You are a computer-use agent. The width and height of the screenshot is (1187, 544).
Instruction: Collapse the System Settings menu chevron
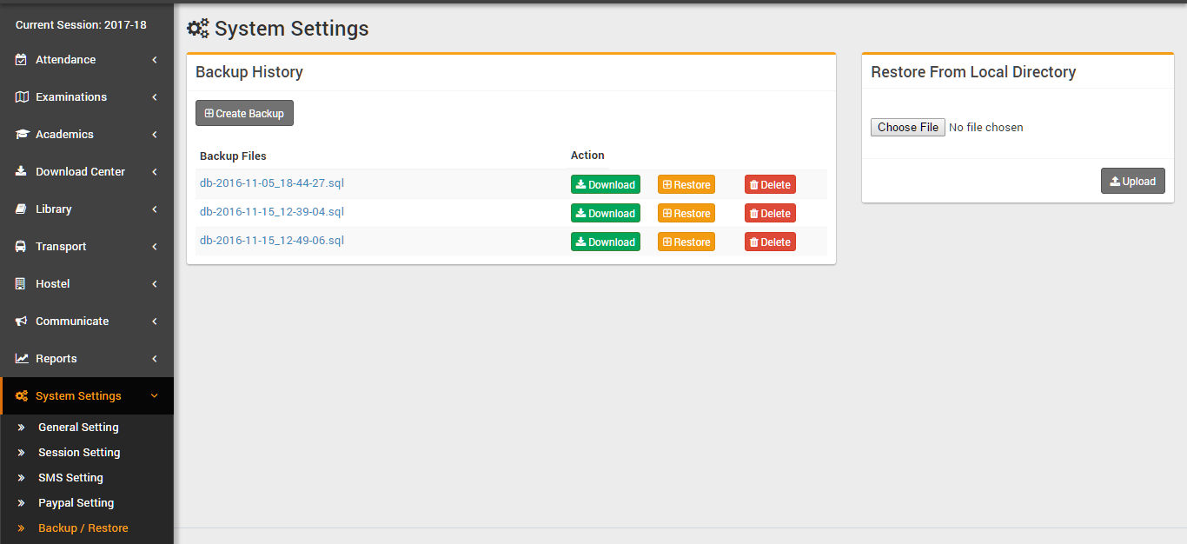[x=155, y=396]
